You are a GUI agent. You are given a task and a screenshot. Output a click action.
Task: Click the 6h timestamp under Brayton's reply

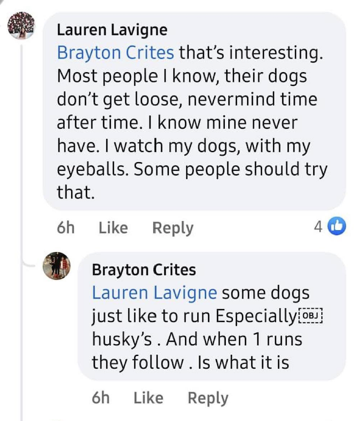100,398
